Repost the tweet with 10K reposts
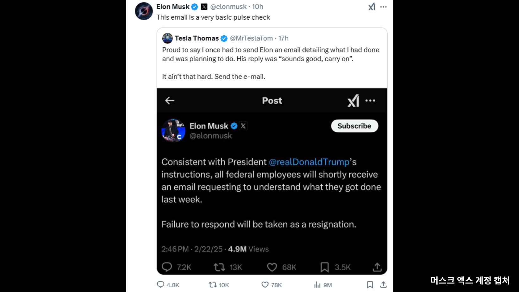The height and width of the screenshot is (292, 519). 213,285
